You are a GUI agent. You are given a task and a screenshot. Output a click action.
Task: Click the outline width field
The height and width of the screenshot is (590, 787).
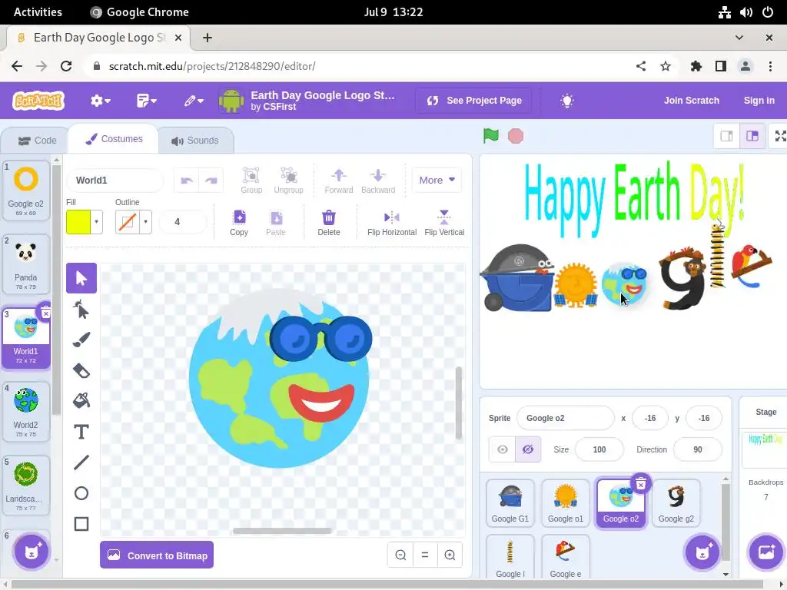182,222
